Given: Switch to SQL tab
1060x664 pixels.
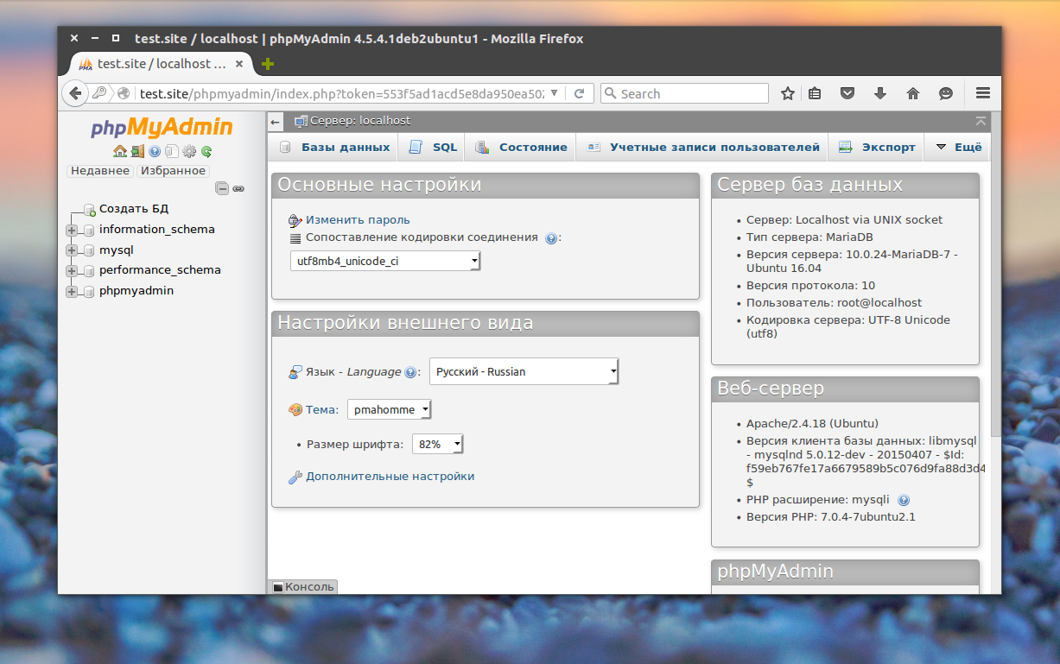Looking at the screenshot, I should coord(433,147).
